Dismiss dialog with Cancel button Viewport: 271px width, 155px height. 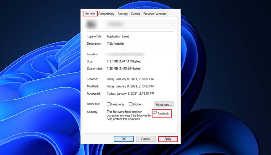coord(146,139)
